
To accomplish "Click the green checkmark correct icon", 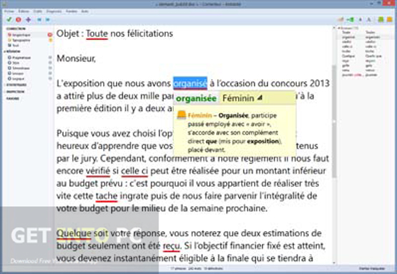I will (x=9, y=19).
